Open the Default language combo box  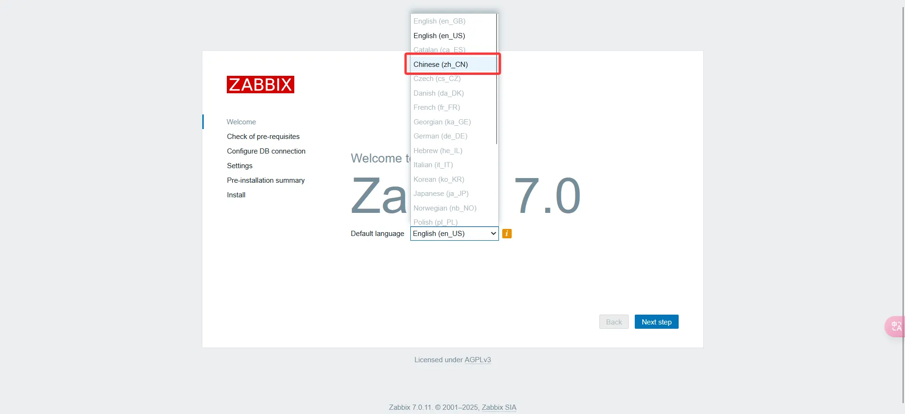click(x=454, y=234)
